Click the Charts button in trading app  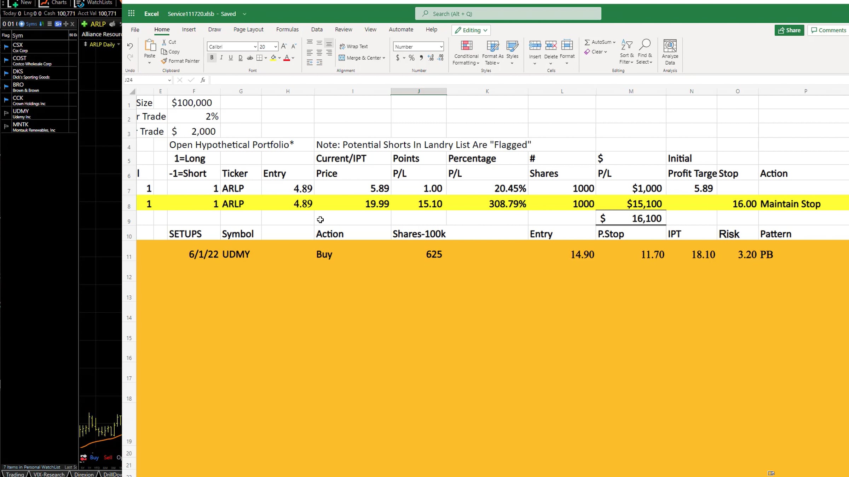coord(53,3)
